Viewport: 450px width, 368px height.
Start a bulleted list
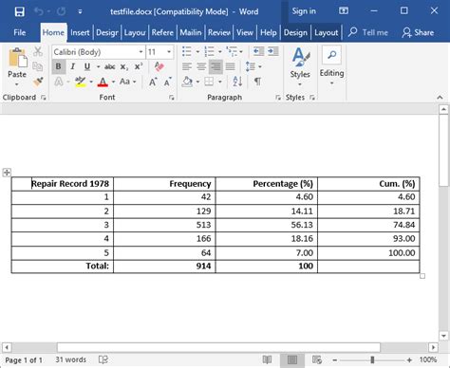point(187,51)
